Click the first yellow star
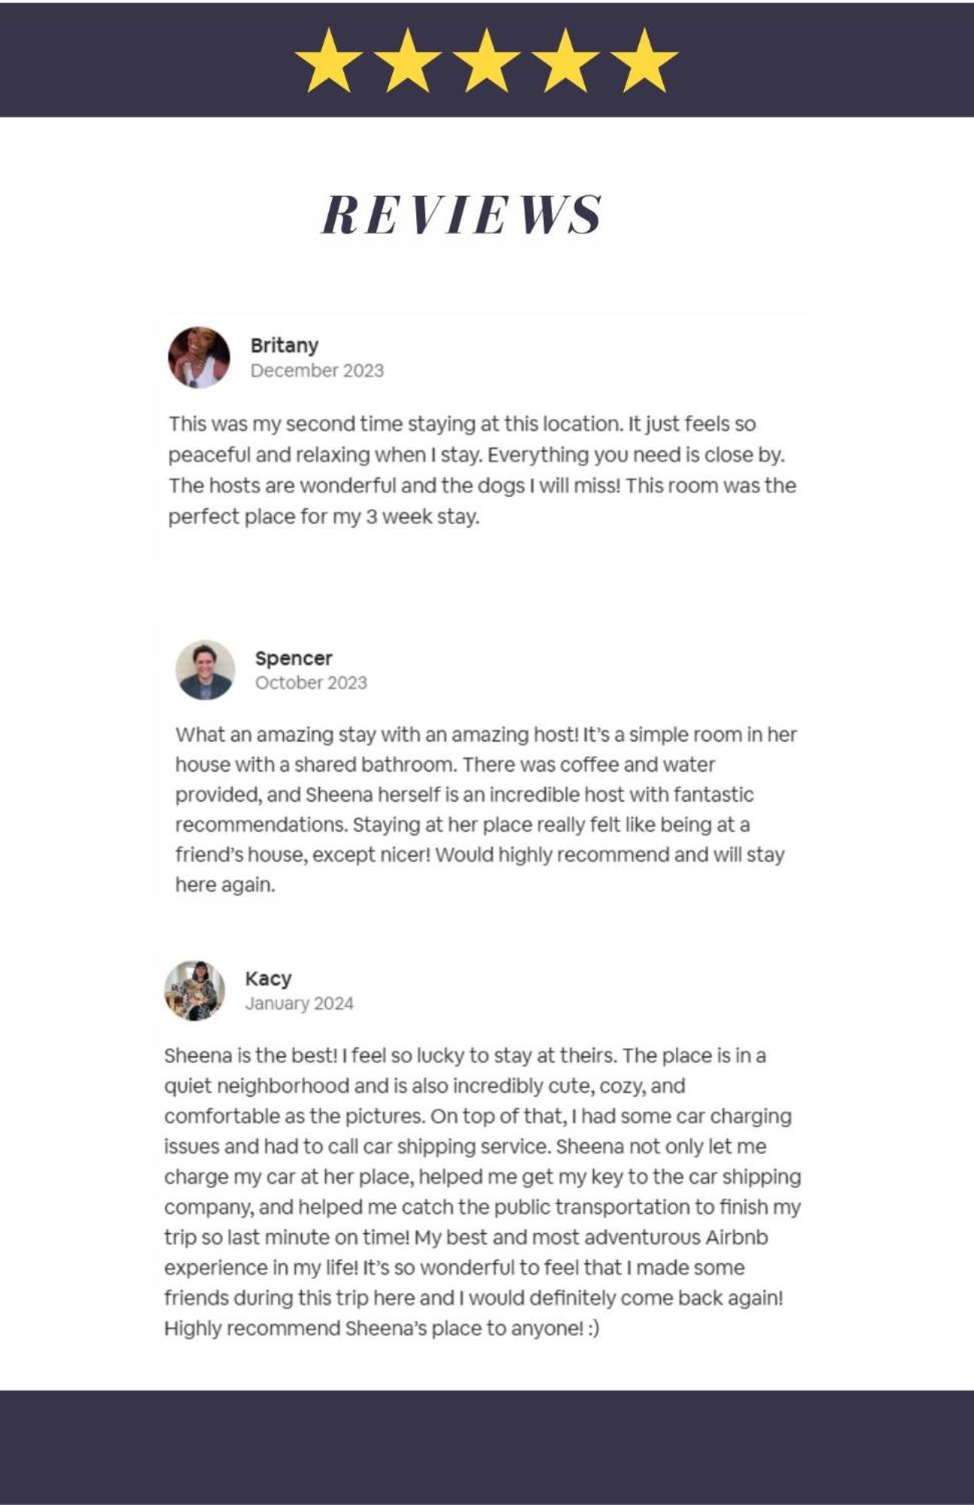 tap(329, 61)
